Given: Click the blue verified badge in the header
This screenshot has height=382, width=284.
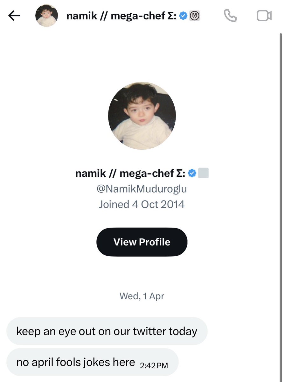Looking at the screenshot, I should 183,16.
